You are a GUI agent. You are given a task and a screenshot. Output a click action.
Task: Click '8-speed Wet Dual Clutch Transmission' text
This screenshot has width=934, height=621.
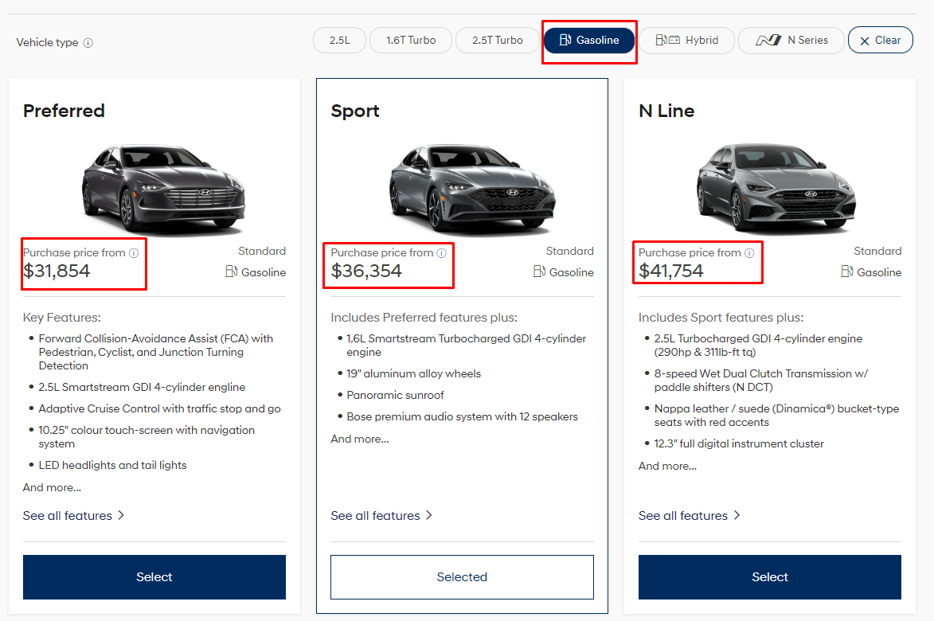(x=761, y=381)
